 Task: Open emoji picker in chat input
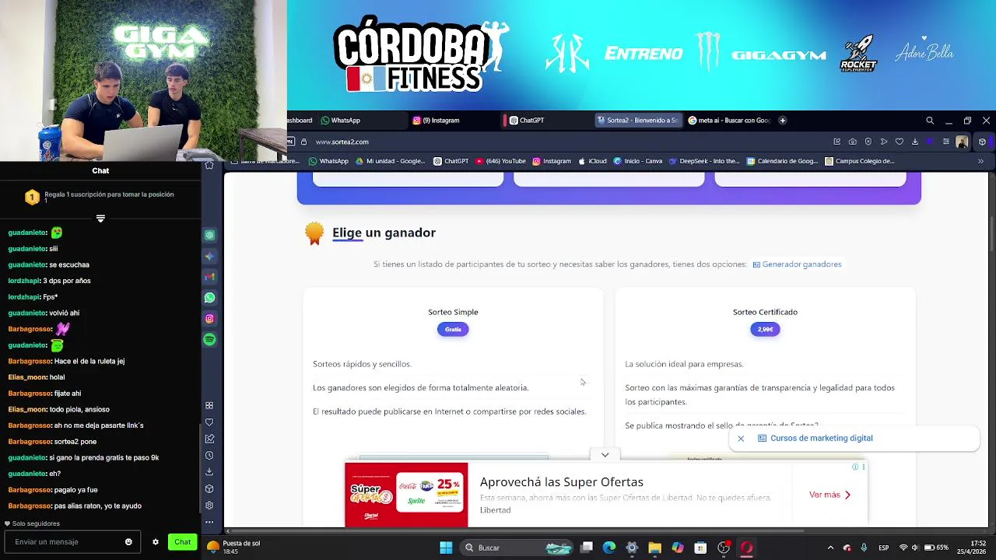128,541
